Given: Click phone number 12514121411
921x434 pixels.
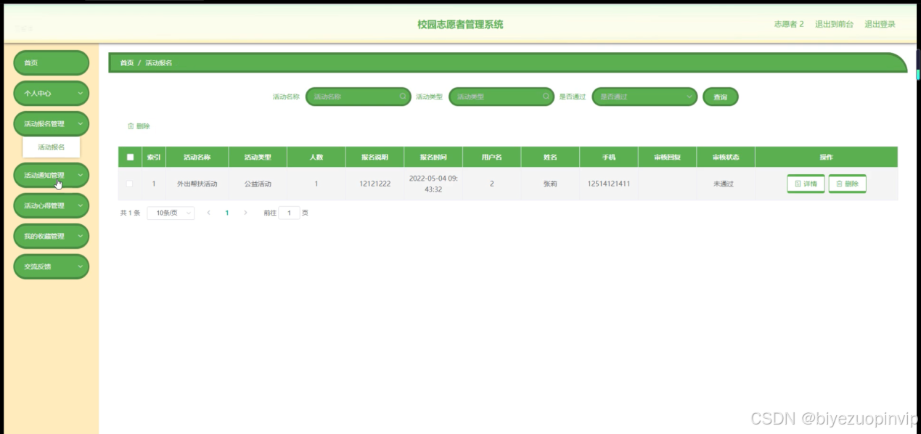Looking at the screenshot, I should [609, 184].
